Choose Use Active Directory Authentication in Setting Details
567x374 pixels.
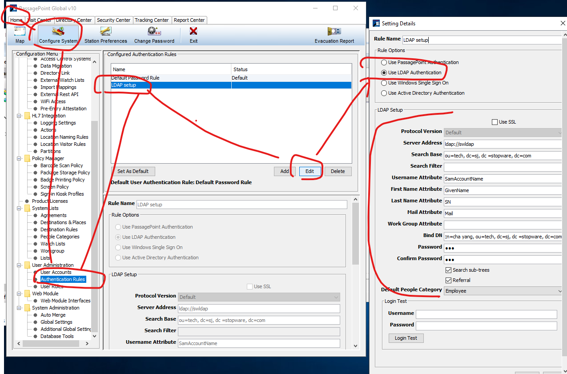[x=384, y=93]
